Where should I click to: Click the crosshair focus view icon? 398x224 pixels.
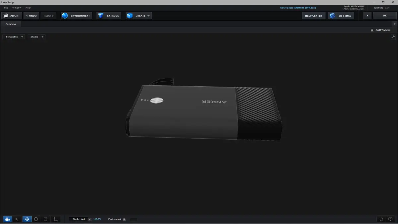pos(381,219)
